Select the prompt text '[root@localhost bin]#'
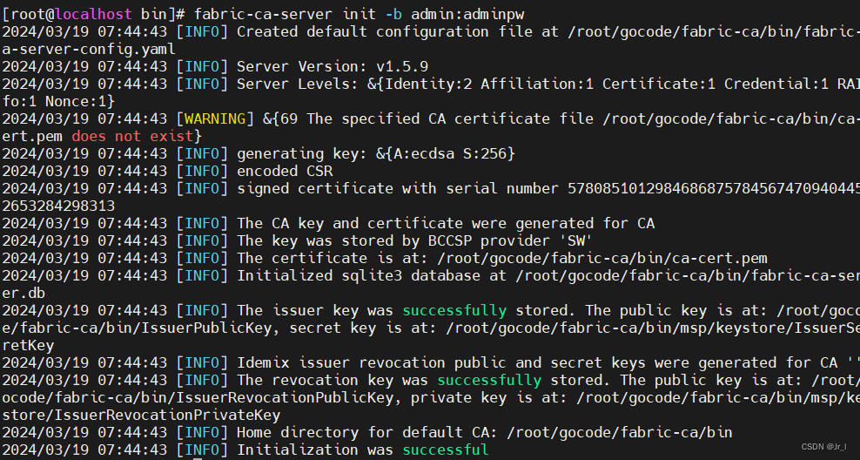Screen dimensions: 860x460 [94, 14]
